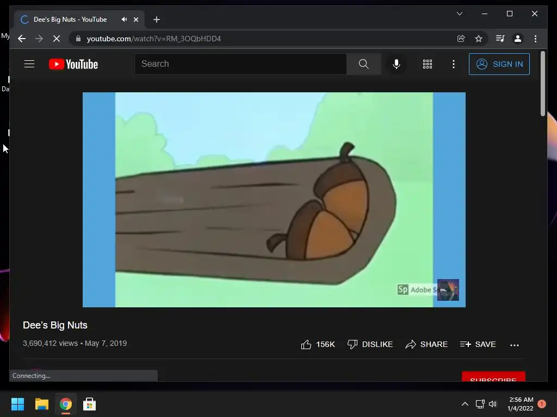Click the May 7, 2019 upload date
Image resolution: width=557 pixels, height=417 pixels.
tap(106, 343)
